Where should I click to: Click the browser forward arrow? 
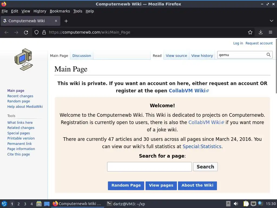16,32
